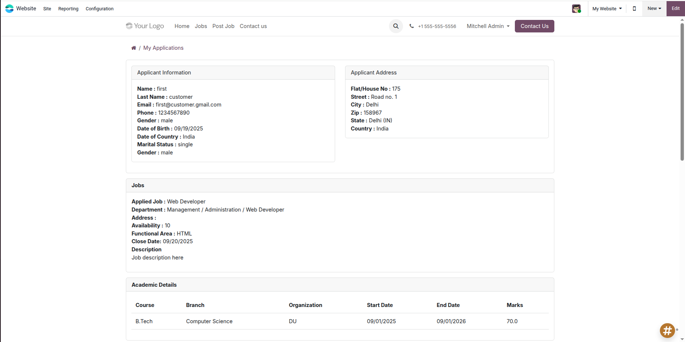Viewport: 685px width, 342px height.
Task: Click the vertical page scrollbar thumb
Action: (x=682, y=92)
